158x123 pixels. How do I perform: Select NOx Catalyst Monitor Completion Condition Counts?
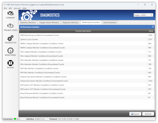[87, 52]
